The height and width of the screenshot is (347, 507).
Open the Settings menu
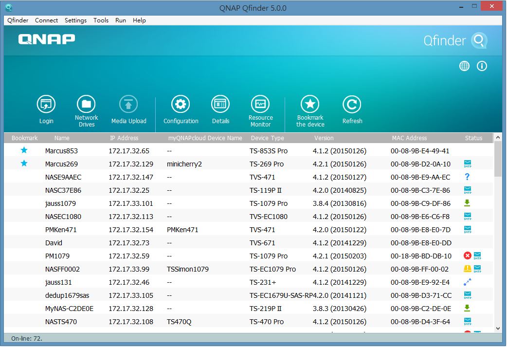(75, 20)
